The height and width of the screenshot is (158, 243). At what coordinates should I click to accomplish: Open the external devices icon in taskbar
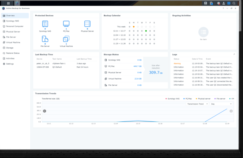point(206,3)
